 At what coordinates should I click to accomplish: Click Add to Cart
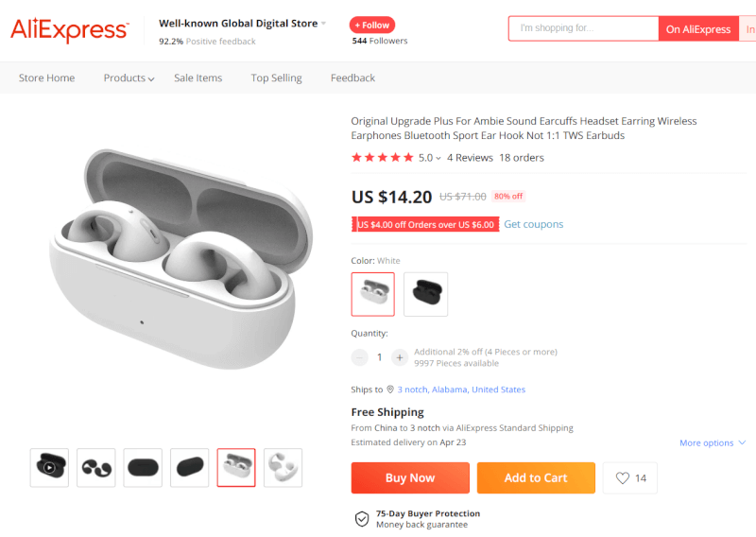(x=536, y=478)
